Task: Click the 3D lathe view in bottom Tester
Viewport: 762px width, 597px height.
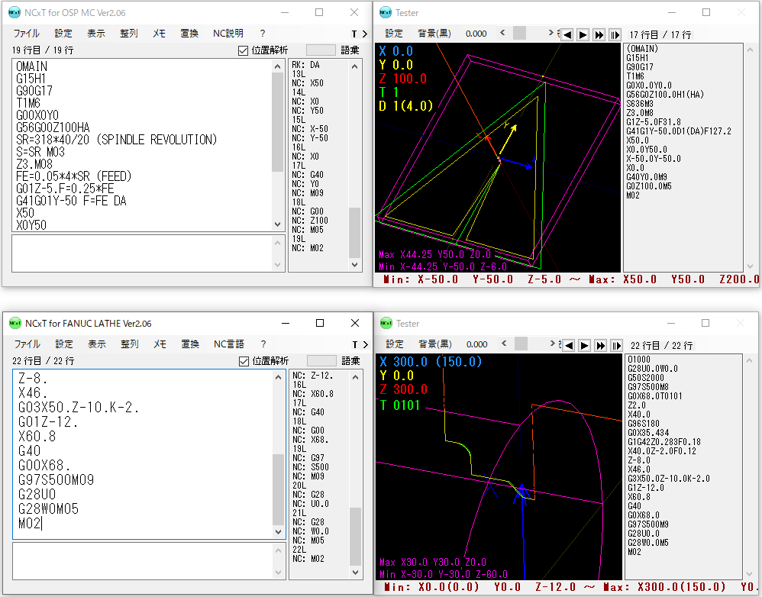Action: point(499,466)
